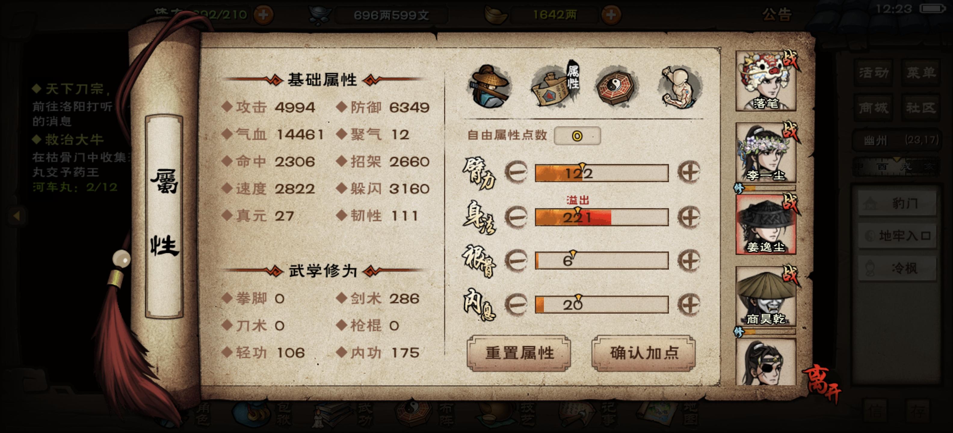Increase 根骨 with the plus button
Screen dimensions: 953x433
click(x=689, y=260)
